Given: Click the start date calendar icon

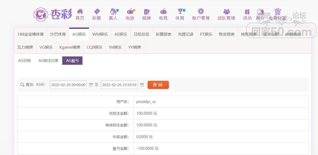Looking at the screenshot, I should click(91, 85).
